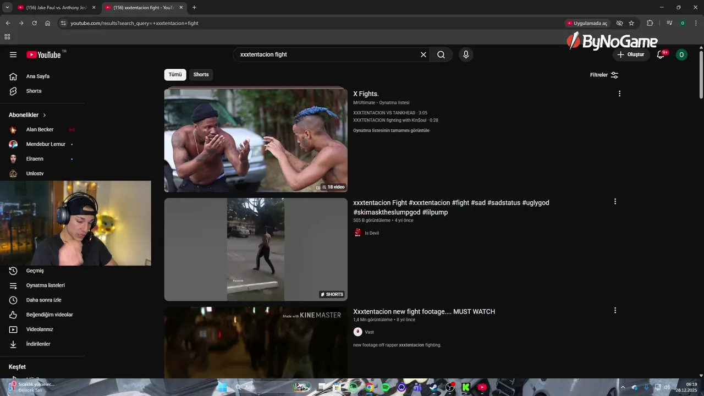Clear the search query with X icon

(x=424, y=54)
